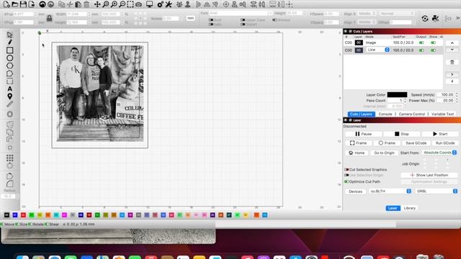The image size is (461, 259).
Task: Select the Position Marker tool
Action: (9, 96)
